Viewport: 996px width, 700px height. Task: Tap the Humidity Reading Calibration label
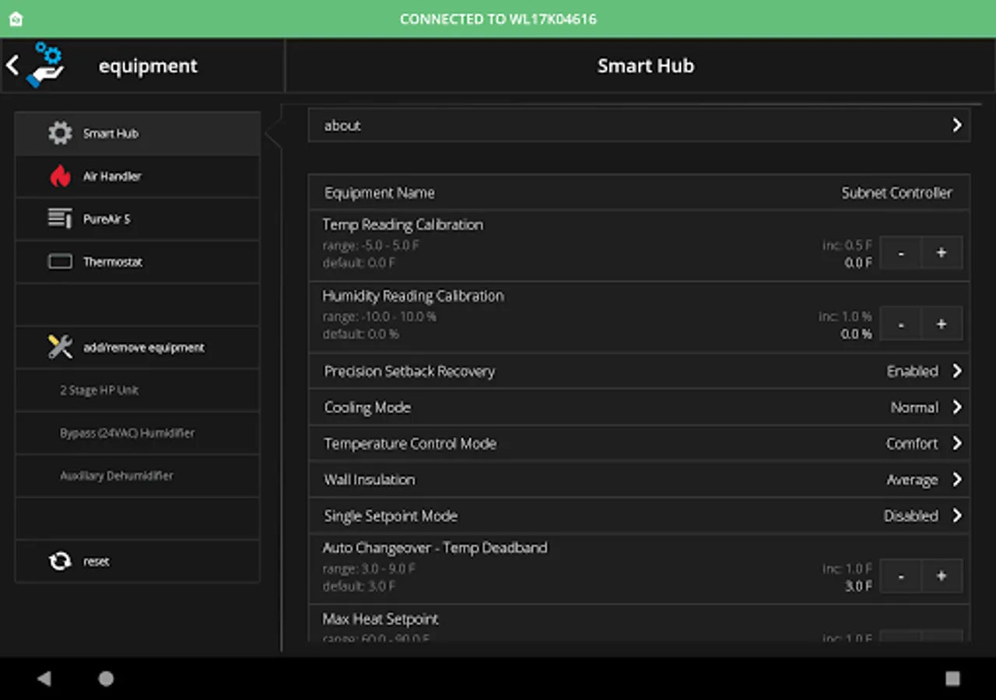(413, 296)
